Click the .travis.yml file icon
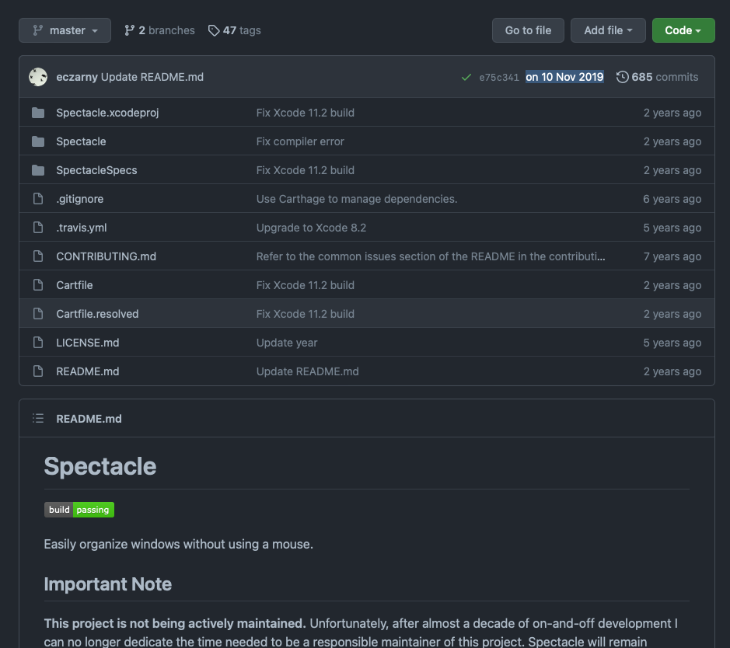 point(38,228)
